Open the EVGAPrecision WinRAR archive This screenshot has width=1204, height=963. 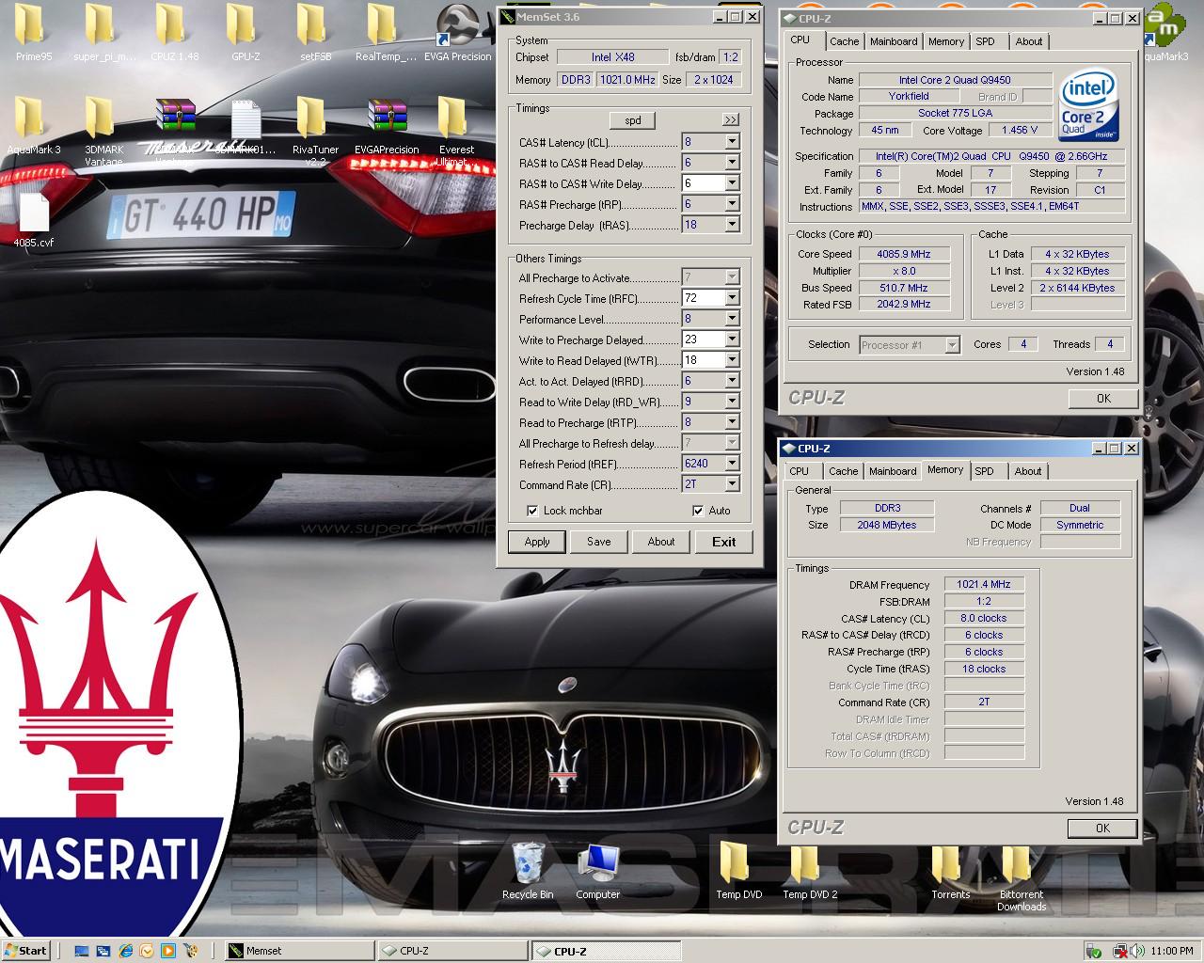tap(387, 118)
